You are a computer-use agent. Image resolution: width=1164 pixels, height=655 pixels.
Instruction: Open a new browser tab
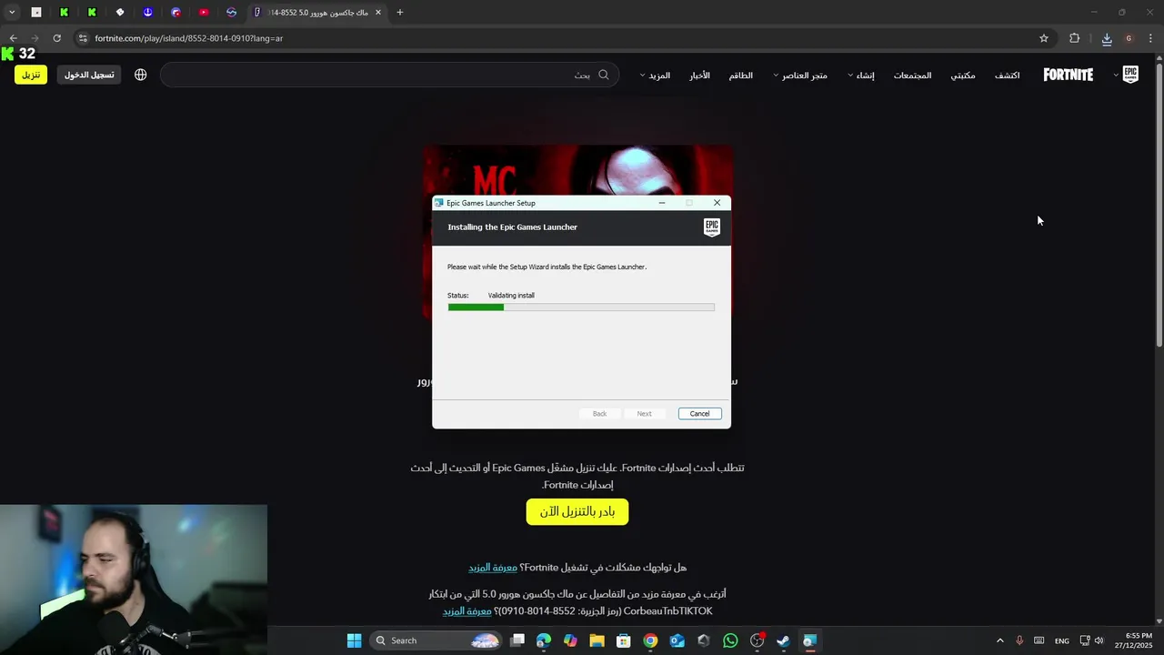click(399, 13)
